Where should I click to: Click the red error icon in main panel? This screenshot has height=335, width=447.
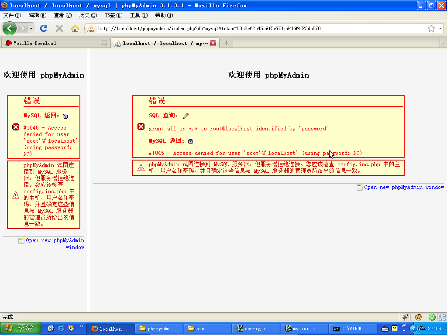click(x=141, y=126)
